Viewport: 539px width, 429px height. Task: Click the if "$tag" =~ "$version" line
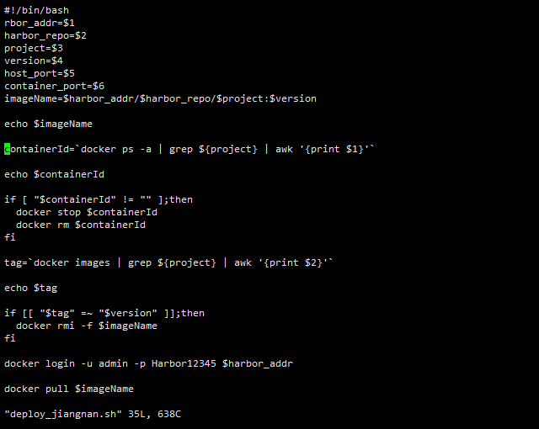pos(104,314)
